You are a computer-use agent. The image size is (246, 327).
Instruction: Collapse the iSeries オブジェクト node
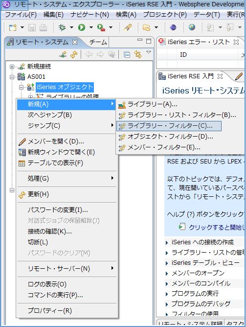[22, 87]
